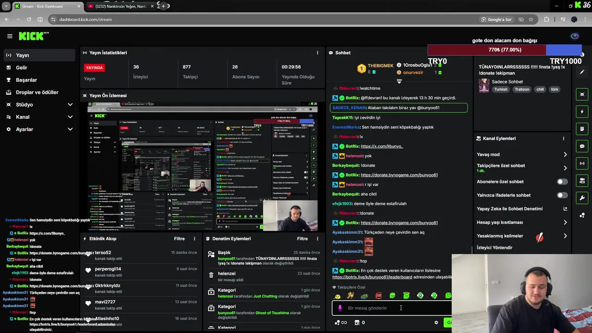This screenshot has width=592, height=333.
Task: Open Denetim Eylemleri panel three-dot menu
Action: (317, 239)
